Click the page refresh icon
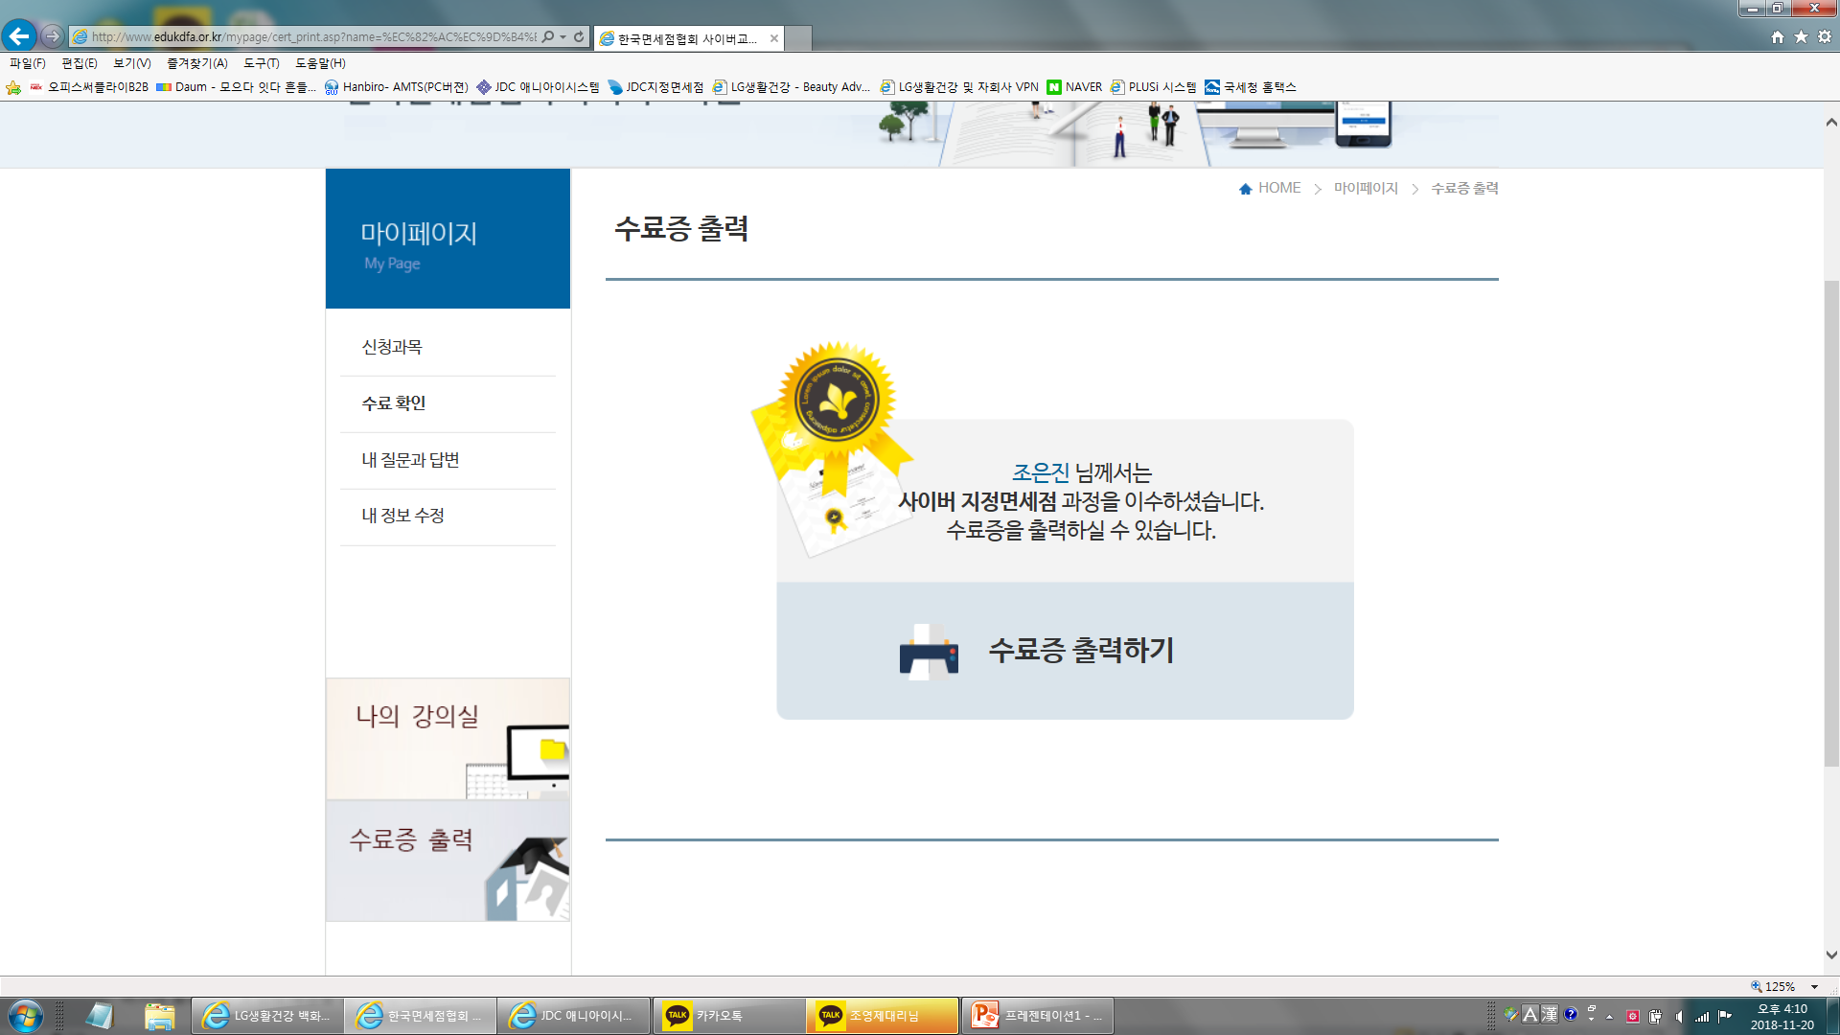This screenshot has height=1035, width=1840. [579, 37]
